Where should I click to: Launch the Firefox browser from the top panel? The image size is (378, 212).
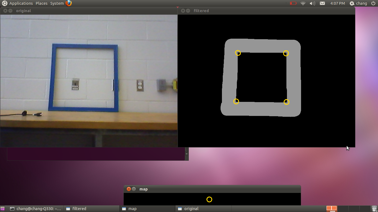point(69,3)
